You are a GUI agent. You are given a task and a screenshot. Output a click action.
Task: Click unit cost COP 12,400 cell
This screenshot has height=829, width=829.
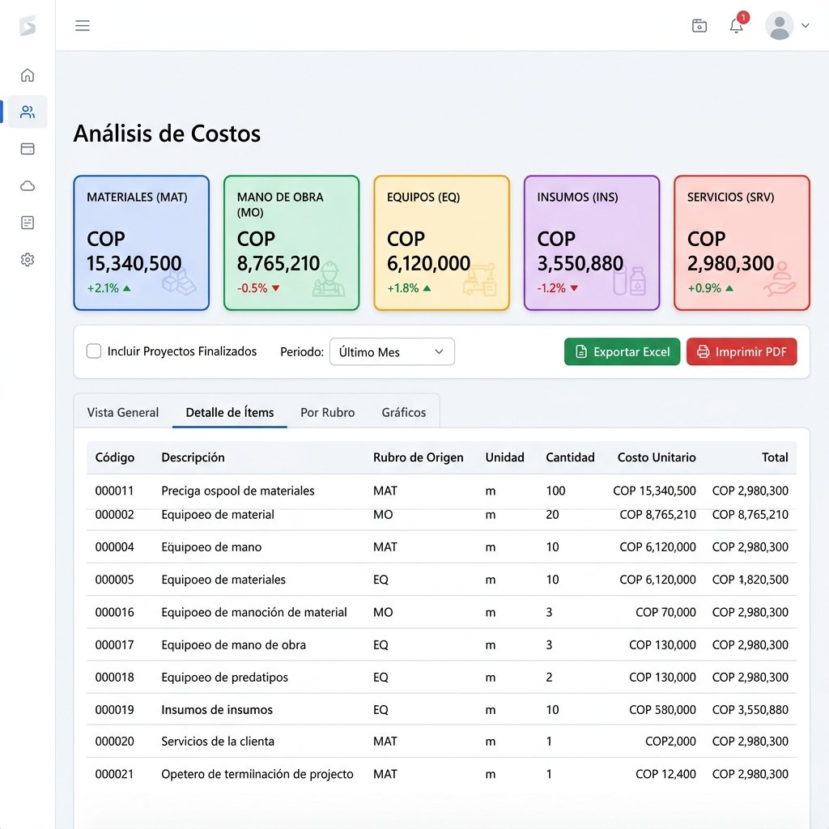(x=665, y=774)
